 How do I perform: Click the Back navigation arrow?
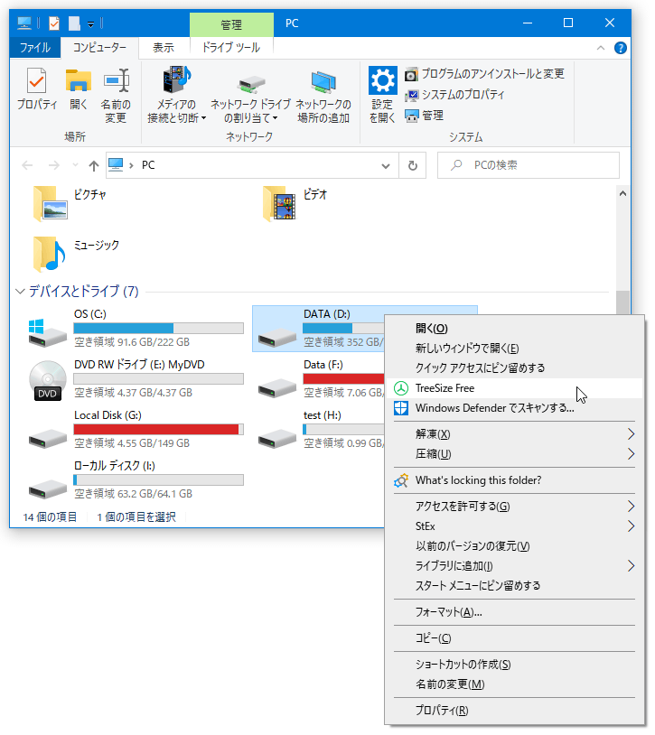point(28,165)
